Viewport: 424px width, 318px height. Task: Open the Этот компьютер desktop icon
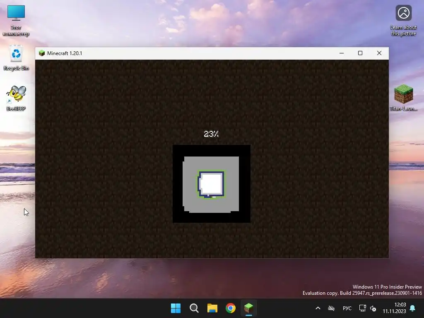click(16, 20)
